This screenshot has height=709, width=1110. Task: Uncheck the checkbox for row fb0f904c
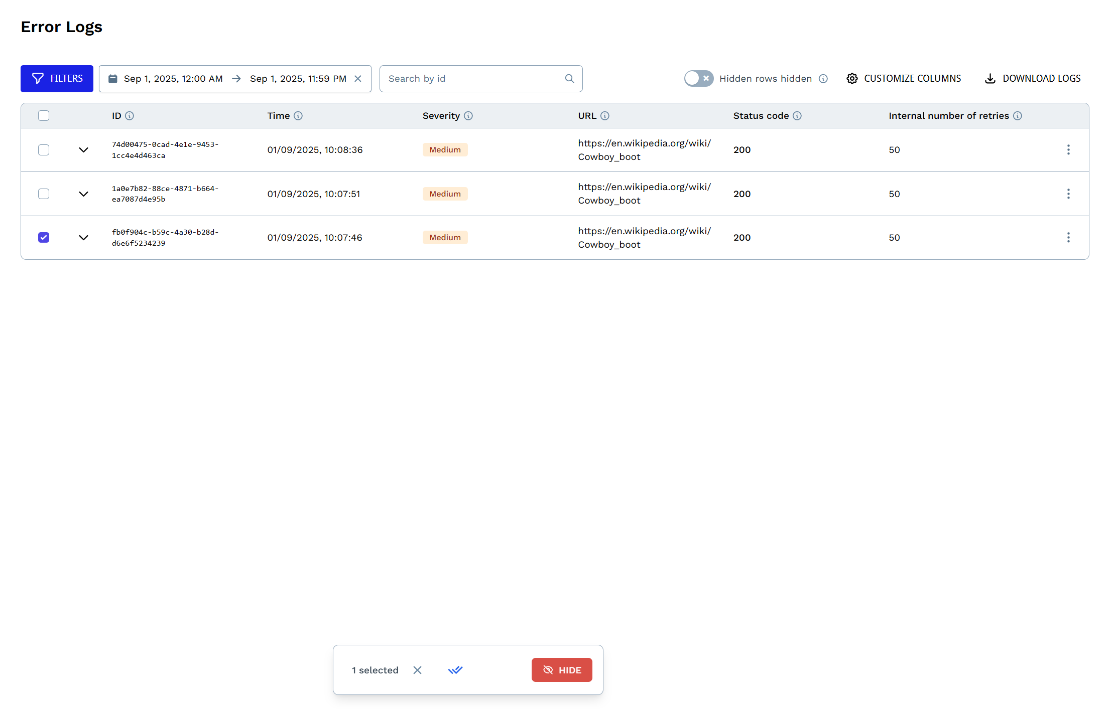[44, 238]
